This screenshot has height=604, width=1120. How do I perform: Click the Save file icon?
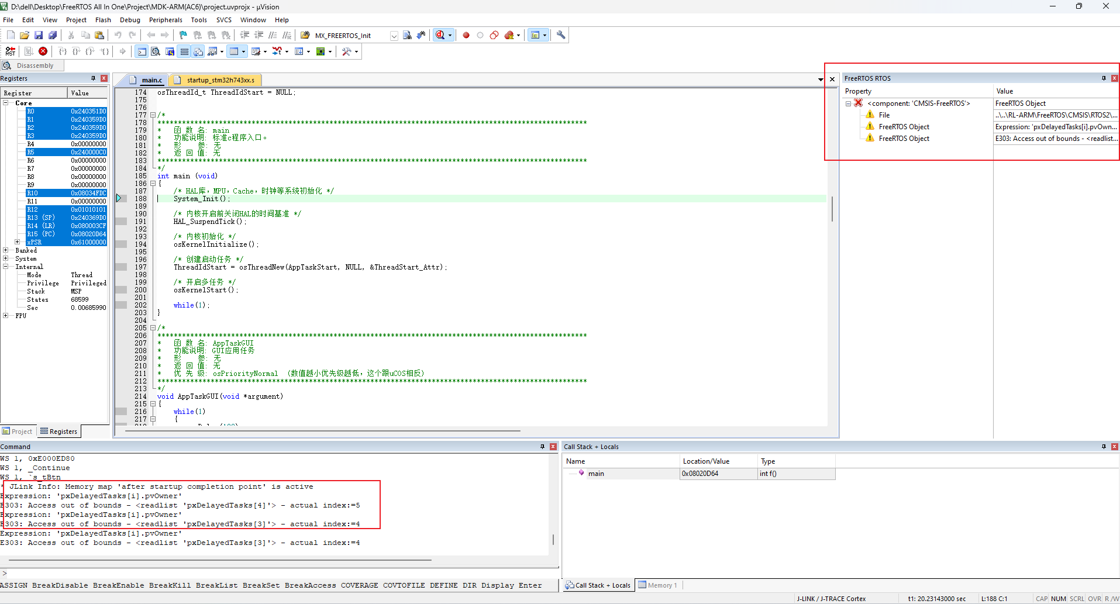[39, 35]
